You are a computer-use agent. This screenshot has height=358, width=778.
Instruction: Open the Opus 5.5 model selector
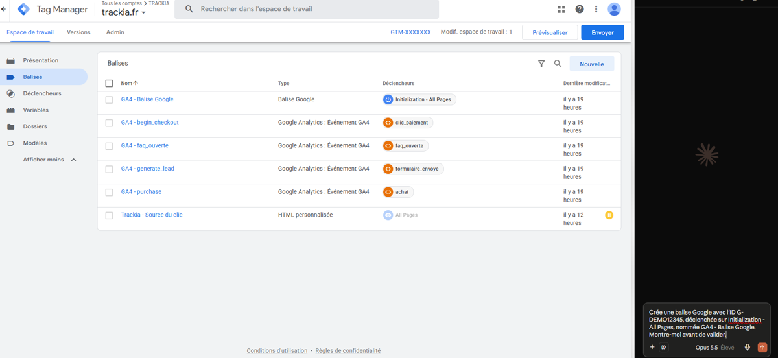[x=714, y=348]
